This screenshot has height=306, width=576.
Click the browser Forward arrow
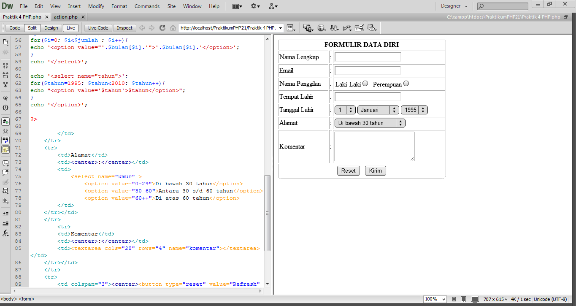(151, 28)
